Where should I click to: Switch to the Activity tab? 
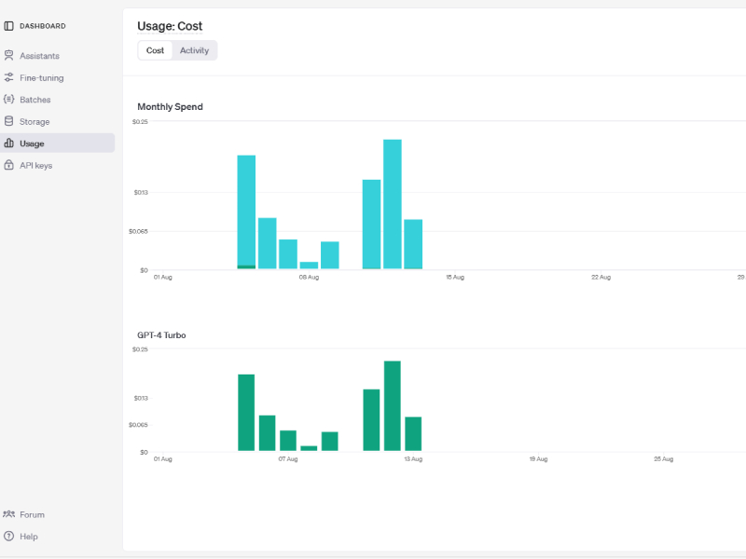[x=194, y=50]
